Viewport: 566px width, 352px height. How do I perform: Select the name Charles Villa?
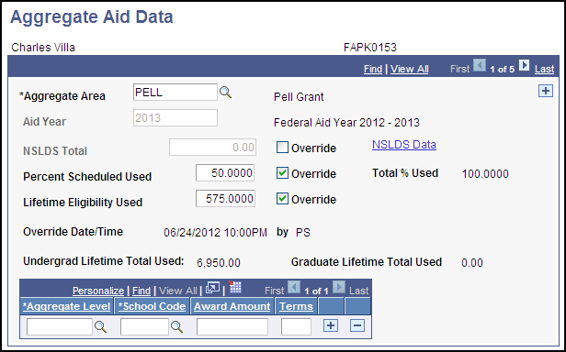tap(43, 48)
